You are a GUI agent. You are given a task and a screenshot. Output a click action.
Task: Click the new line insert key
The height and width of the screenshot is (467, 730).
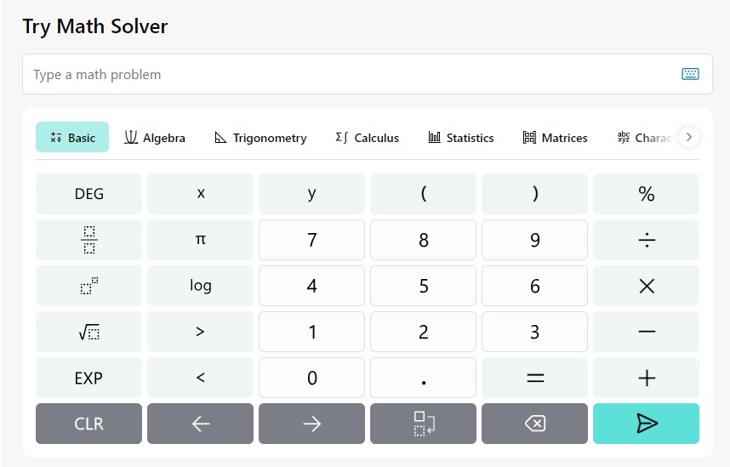click(x=423, y=424)
